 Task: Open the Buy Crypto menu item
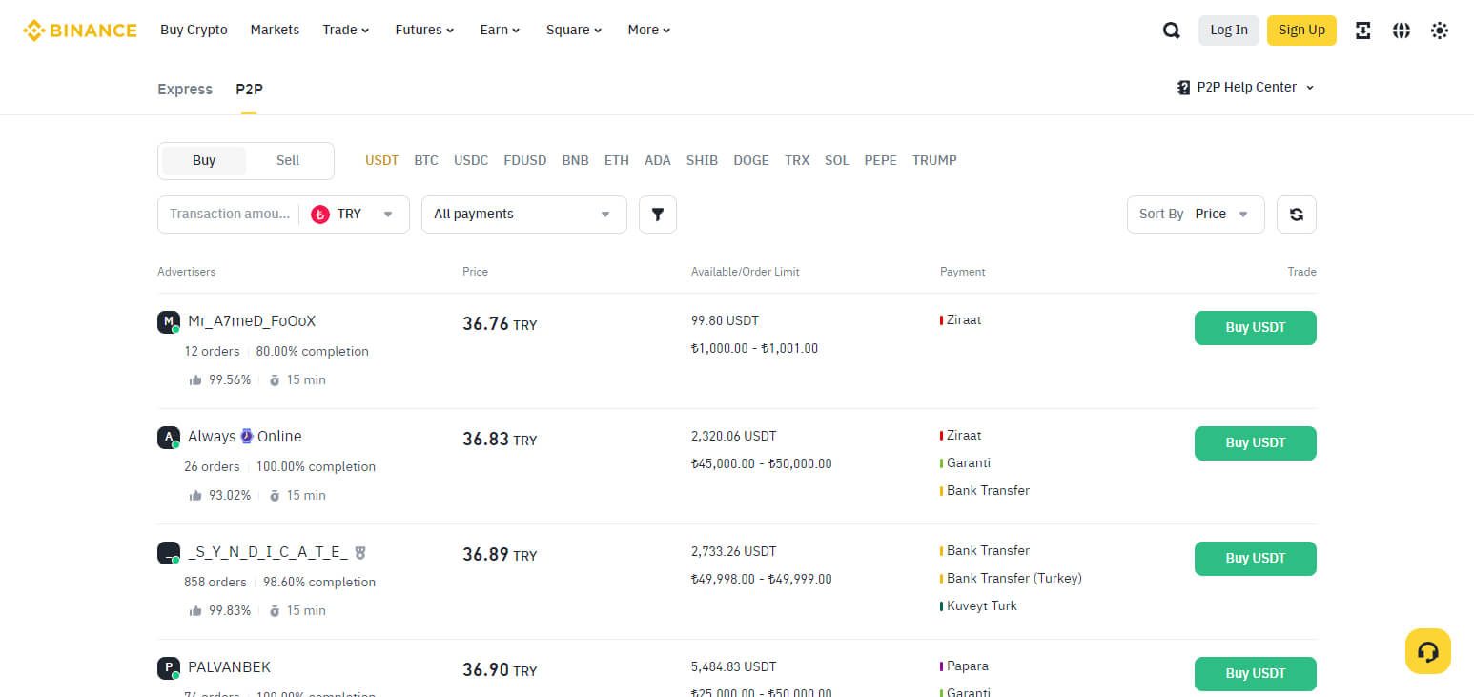pos(194,31)
